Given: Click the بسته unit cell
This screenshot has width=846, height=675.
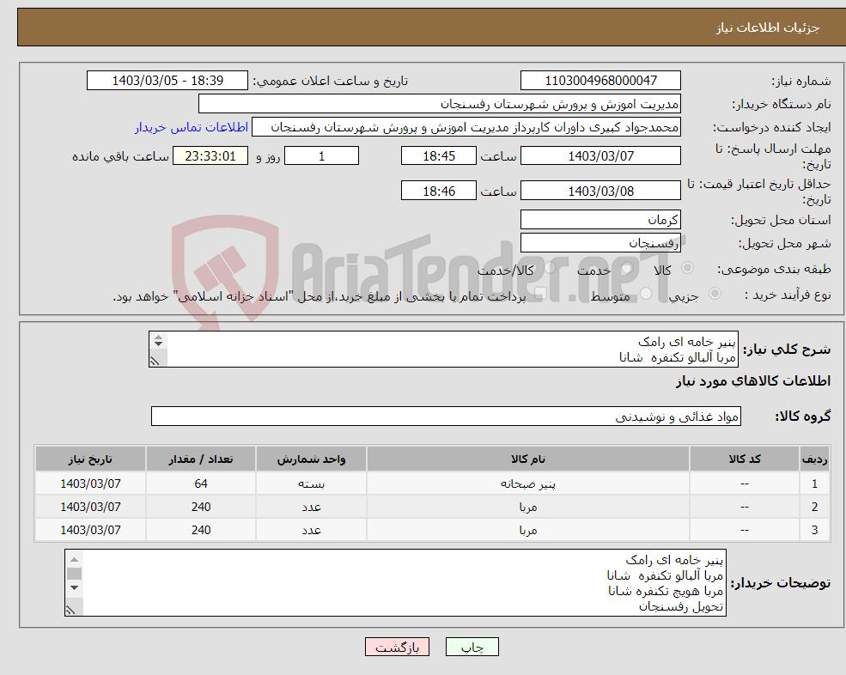Looking at the screenshot, I should pos(311,483).
